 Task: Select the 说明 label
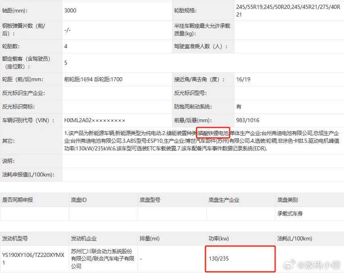8,161
